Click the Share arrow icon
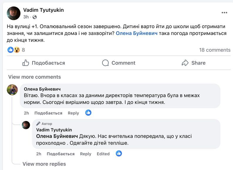 pos(185,63)
